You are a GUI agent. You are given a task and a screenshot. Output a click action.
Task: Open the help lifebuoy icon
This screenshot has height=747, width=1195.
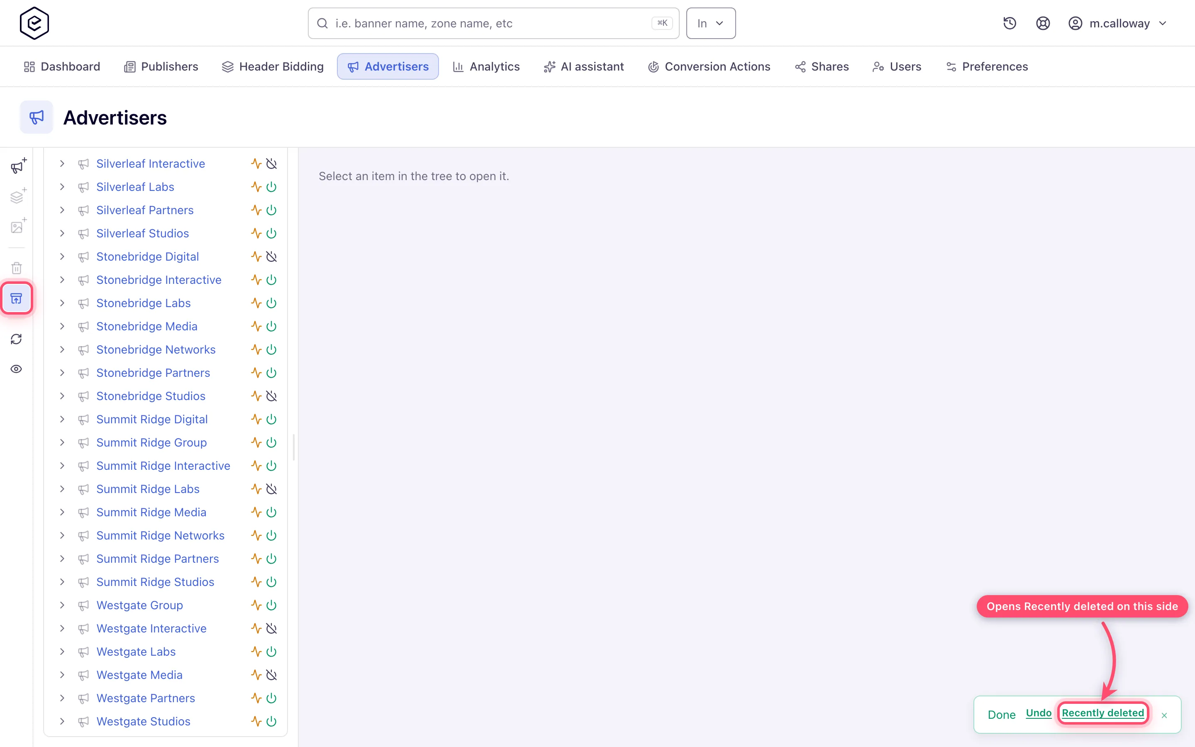click(x=1042, y=23)
